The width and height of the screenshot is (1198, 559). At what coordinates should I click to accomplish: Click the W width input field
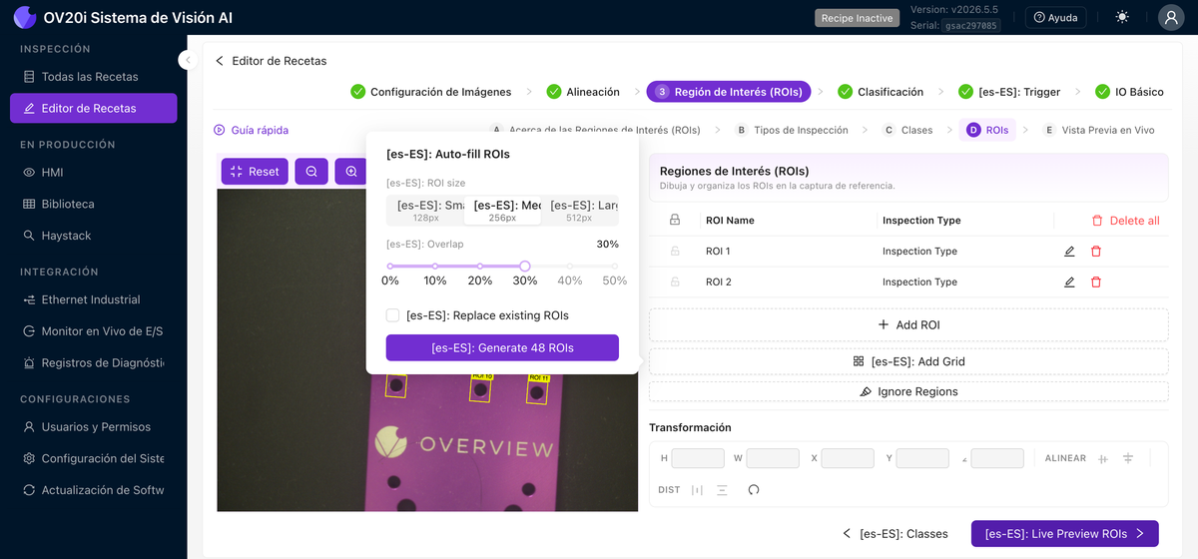[x=773, y=458]
